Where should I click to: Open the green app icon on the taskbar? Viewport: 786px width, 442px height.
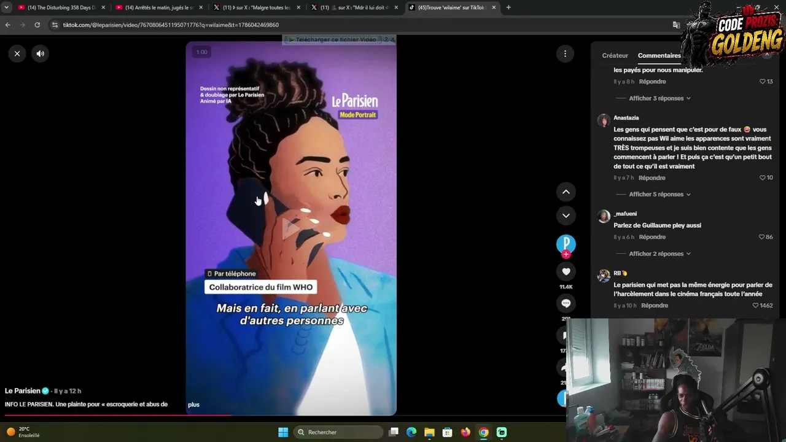pyautogui.click(x=502, y=432)
